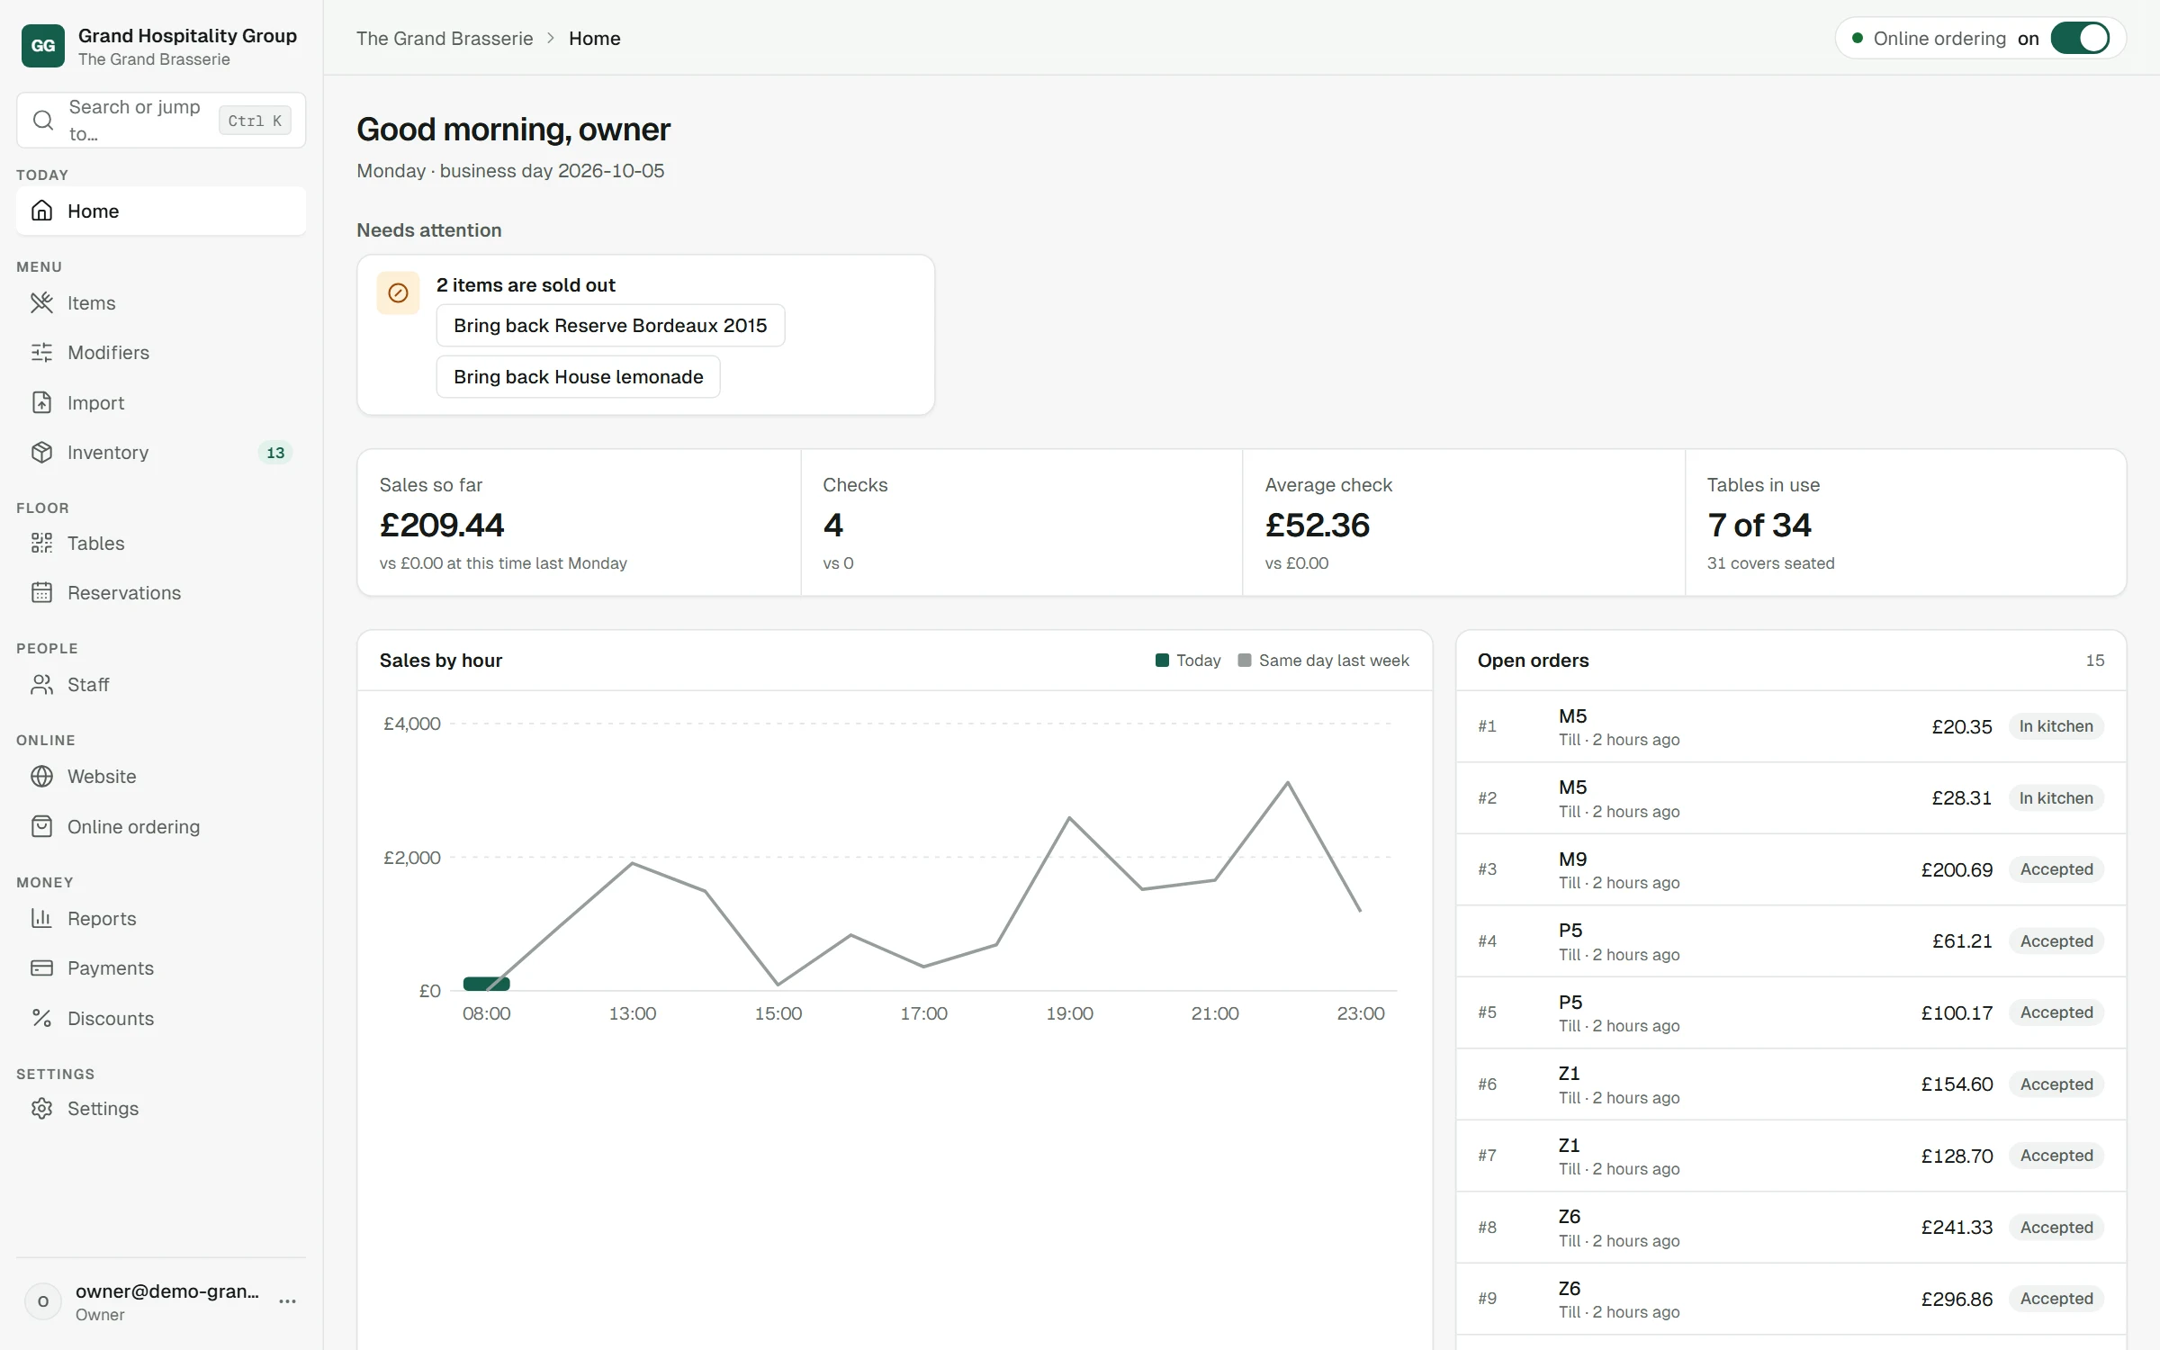Image resolution: width=2160 pixels, height=1350 pixels.
Task: Click the Discounts percent icon
Action: (x=42, y=1018)
